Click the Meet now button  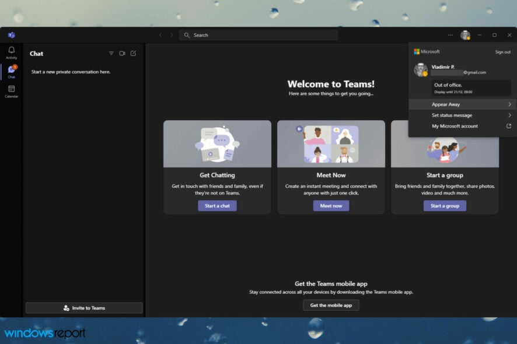pos(331,206)
